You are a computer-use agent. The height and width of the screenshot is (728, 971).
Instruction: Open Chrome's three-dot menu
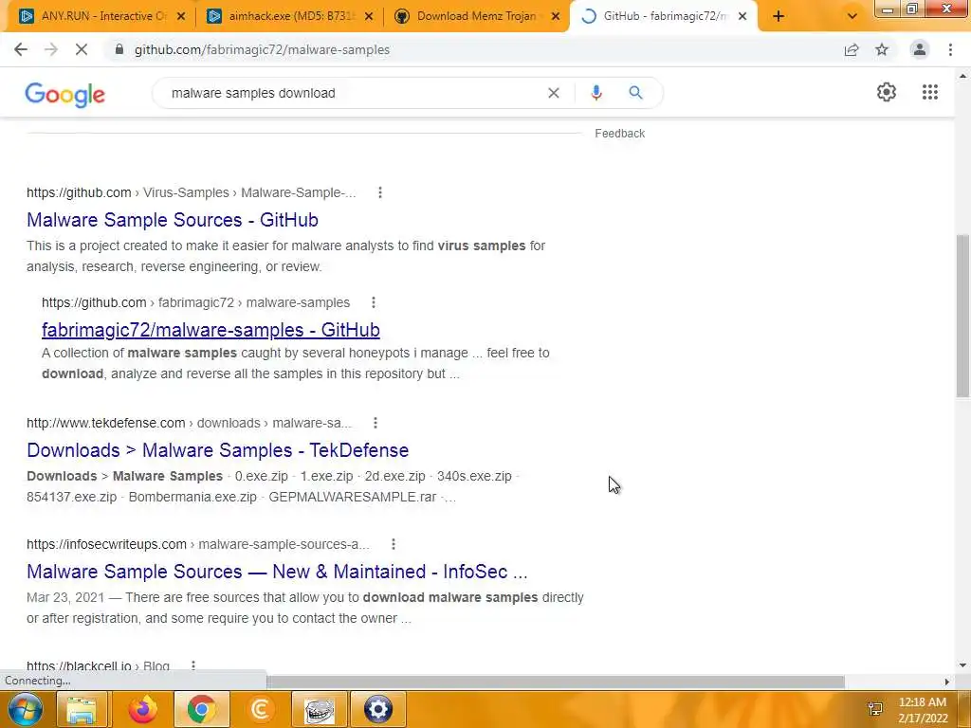(x=950, y=49)
